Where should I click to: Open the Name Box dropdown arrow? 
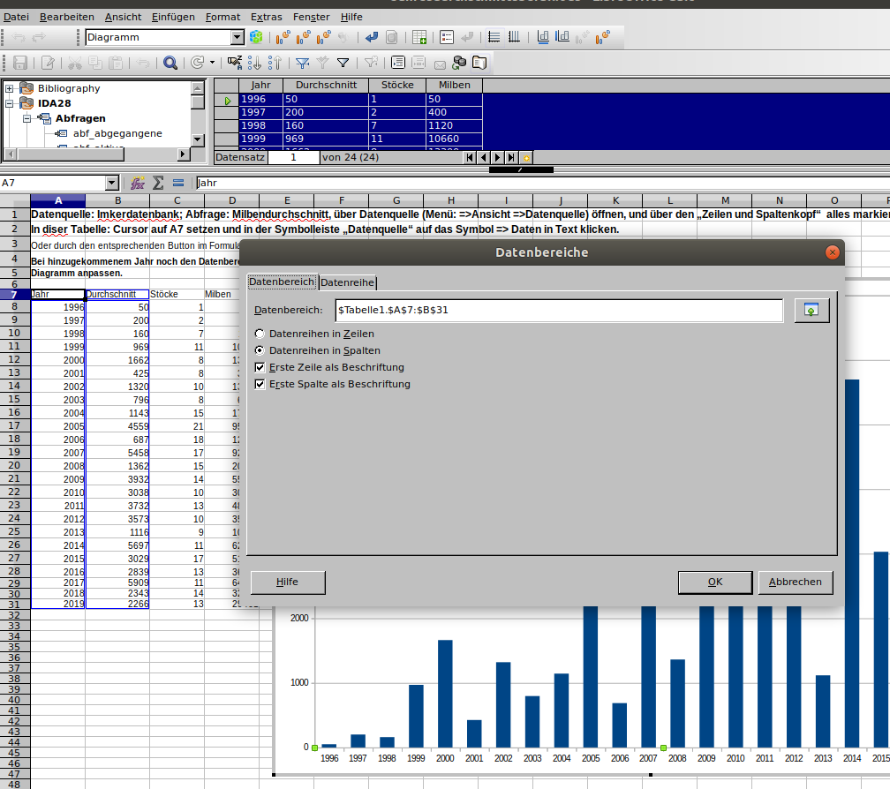click(x=112, y=183)
